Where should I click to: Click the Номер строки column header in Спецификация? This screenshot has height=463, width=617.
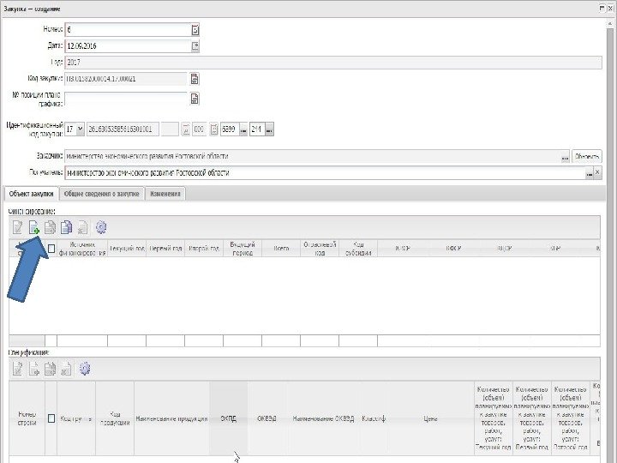click(x=27, y=418)
